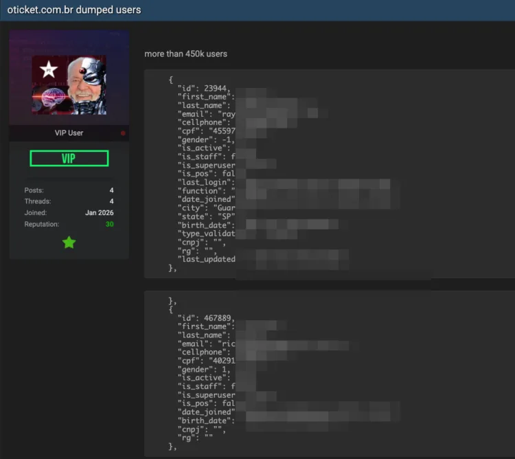Screen dimensions: 515x459
Task: Click the green reputation star icon
Action: pos(69,243)
